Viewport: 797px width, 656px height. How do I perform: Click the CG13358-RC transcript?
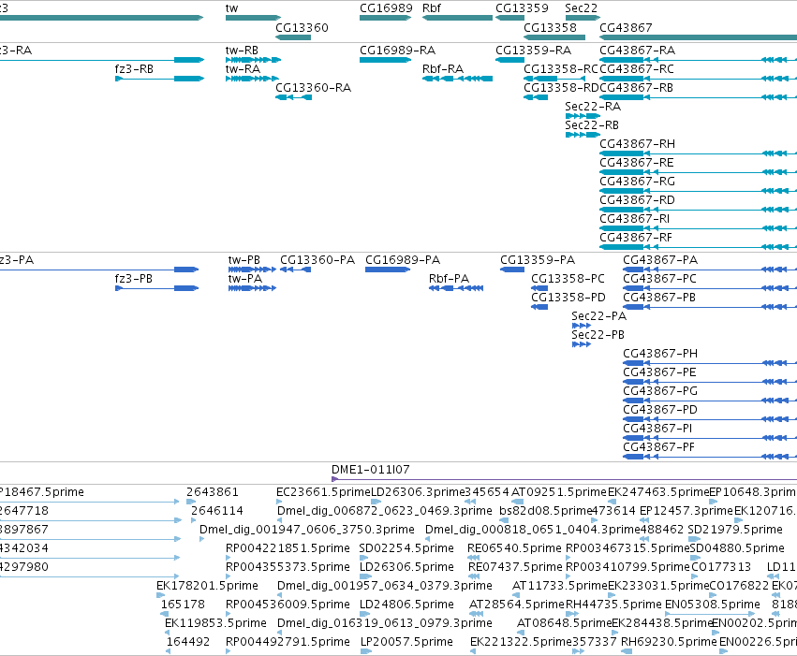(x=554, y=79)
